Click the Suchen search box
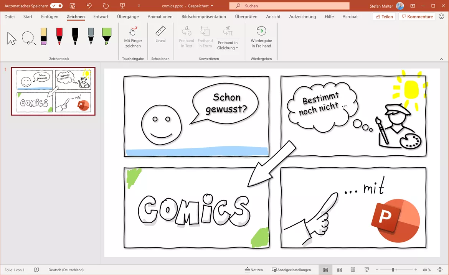 [x=289, y=6]
